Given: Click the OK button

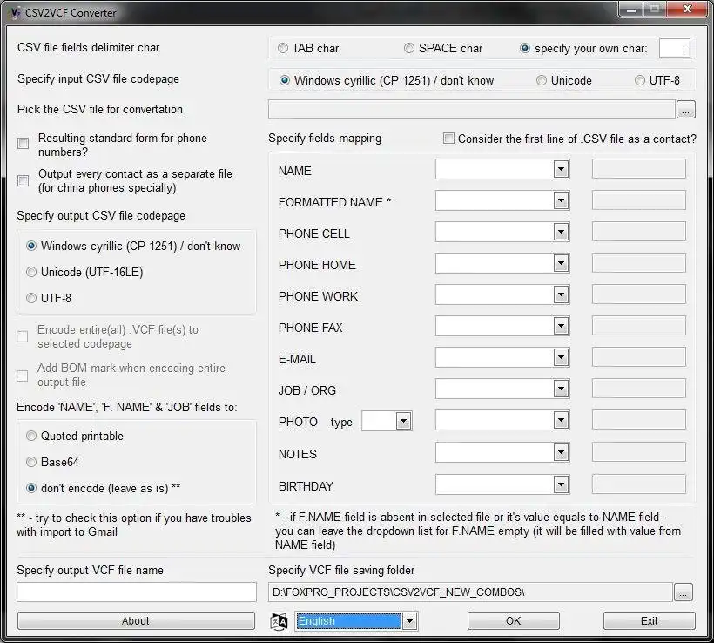Looking at the screenshot, I should coord(513,621).
